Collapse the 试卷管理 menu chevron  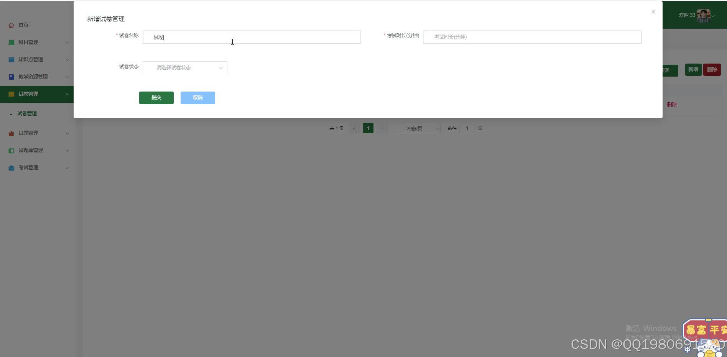coord(67,94)
